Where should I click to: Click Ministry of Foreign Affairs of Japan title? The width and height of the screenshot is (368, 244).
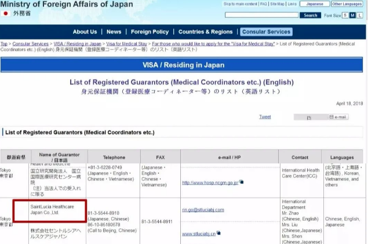pos(67,4)
